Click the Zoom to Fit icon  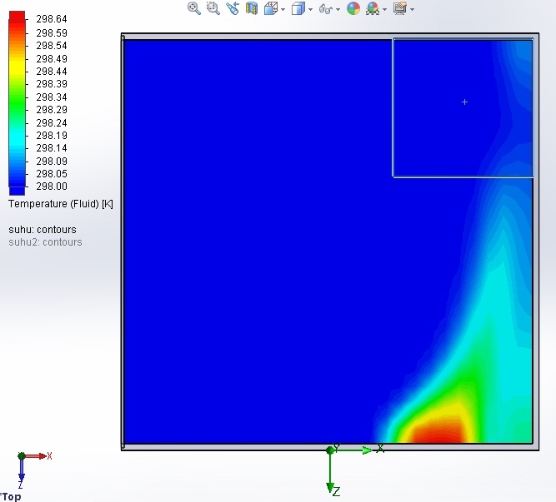point(194,8)
